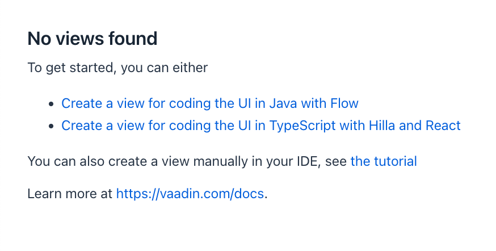This screenshot has height=251, width=496.
Task: Visit the https://vaadin.com/docs link
Action: pos(190,194)
